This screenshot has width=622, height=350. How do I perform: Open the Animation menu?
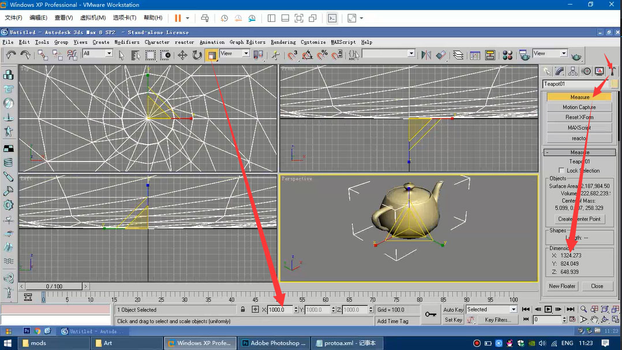click(x=212, y=42)
